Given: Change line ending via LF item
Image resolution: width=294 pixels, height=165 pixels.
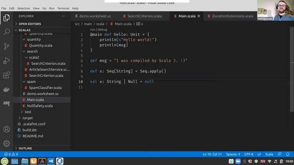Looking at the screenshot, I should (259, 154).
